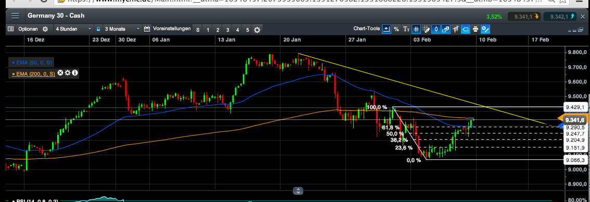Select preset S in Voreinstellungen
Viewport: 590px width, 202px height.
198,30
